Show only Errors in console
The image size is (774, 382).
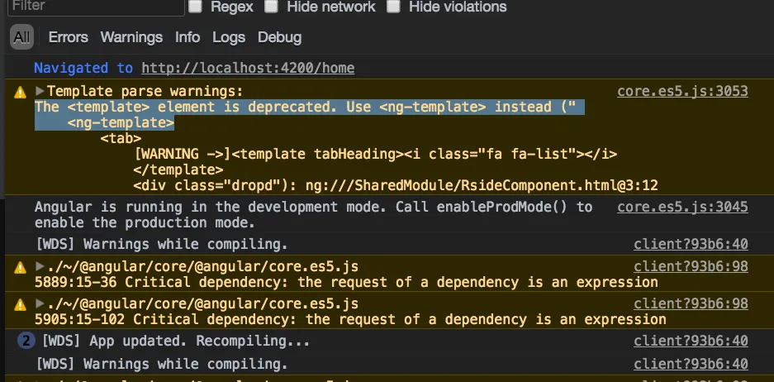pos(68,37)
